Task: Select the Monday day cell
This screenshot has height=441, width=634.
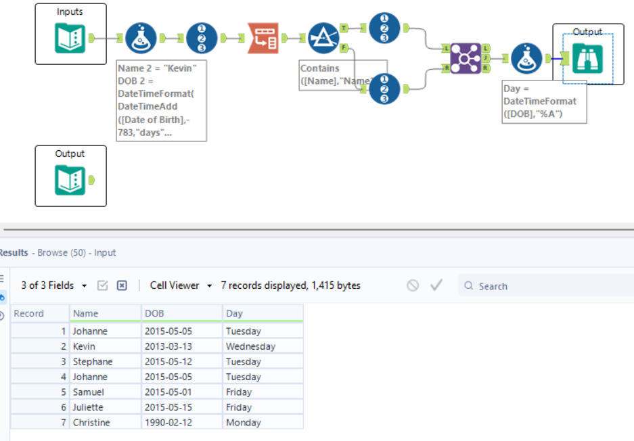Action: pos(263,423)
